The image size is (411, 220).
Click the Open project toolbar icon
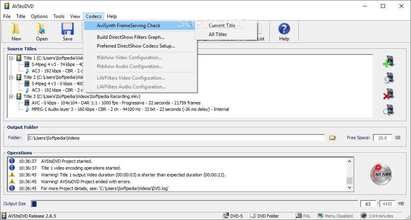tap(41, 29)
